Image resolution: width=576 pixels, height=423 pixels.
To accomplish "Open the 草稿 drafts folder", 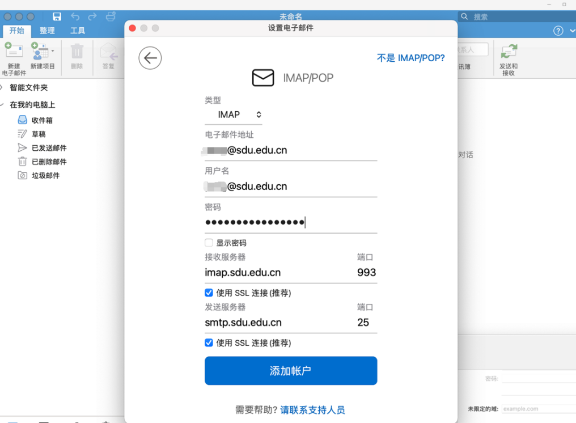I will click(x=32, y=134).
